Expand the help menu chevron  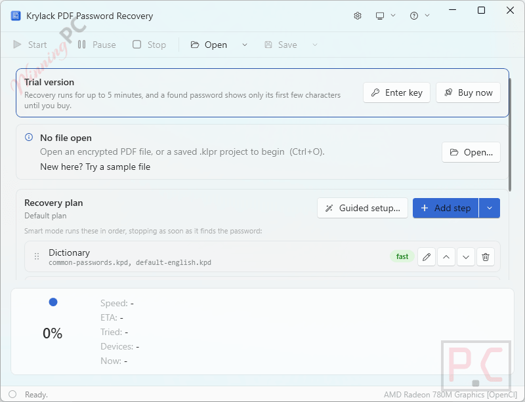pos(427,15)
